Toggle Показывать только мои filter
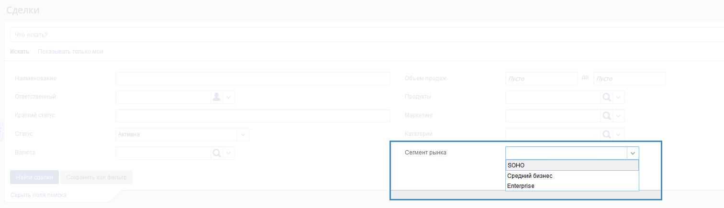This screenshot has height=208, width=724. click(70, 52)
